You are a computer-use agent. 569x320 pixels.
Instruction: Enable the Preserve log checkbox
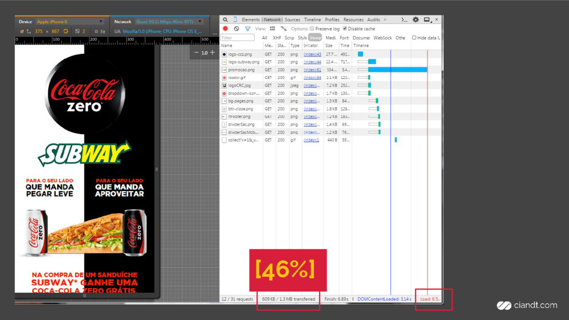coord(312,29)
